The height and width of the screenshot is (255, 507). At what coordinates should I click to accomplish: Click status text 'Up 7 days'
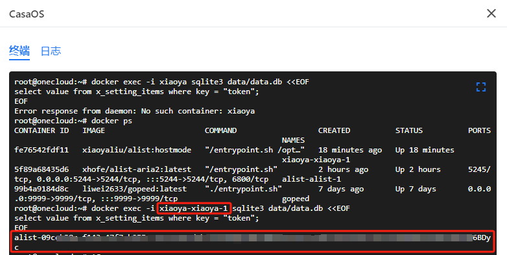click(x=416, y=189)
